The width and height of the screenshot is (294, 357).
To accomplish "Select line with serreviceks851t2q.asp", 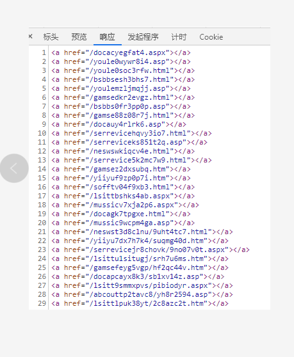I will [x=129, y=142].
